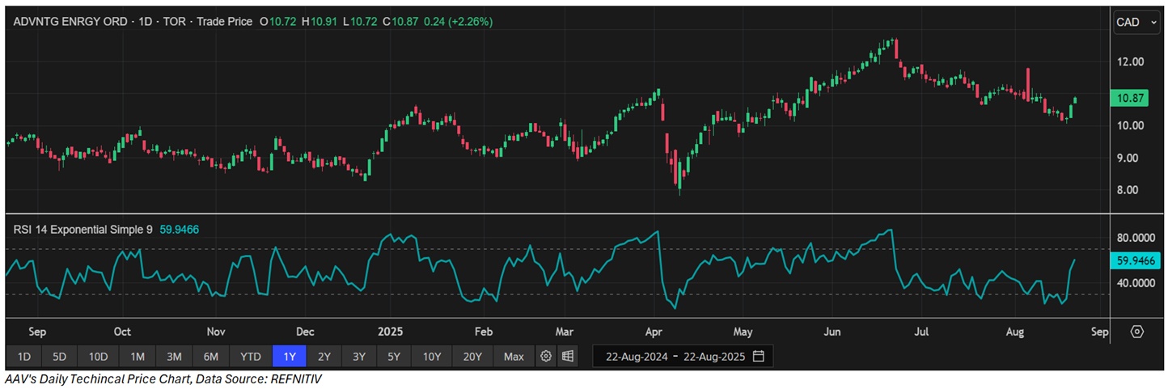Switch to the 5D range
The image size is (1168, 389).
click(x=61, y=356)
